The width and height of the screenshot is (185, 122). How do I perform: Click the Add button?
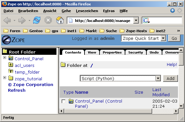coord(170,78)
